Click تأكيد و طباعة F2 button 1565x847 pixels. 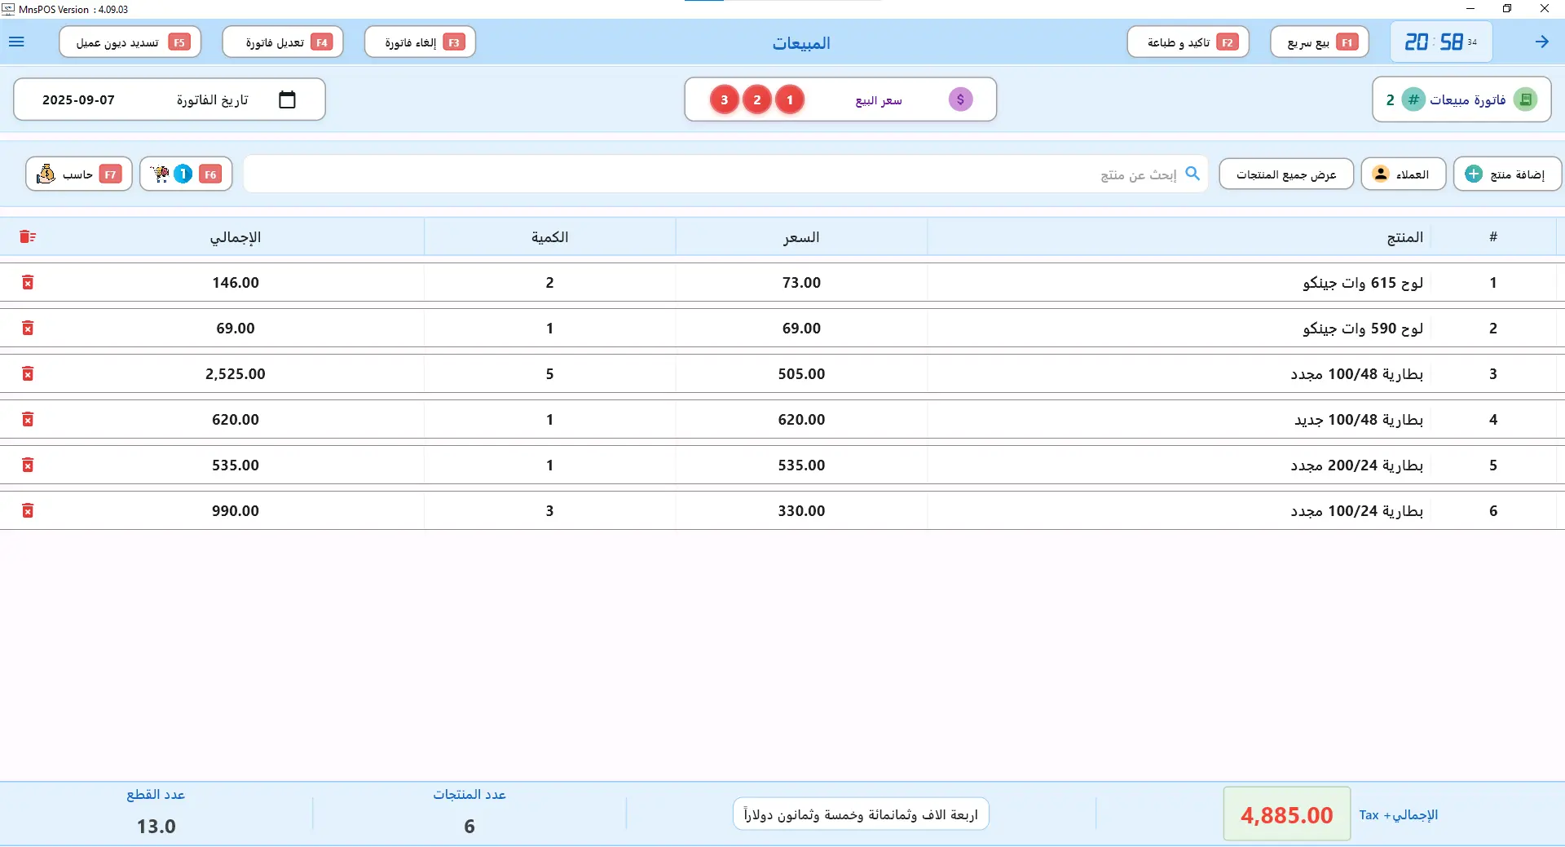pos(1188,42)
